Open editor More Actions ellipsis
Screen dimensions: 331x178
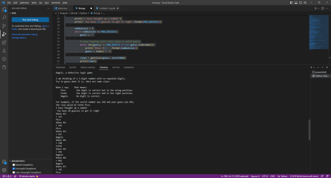tap(327, 8)
